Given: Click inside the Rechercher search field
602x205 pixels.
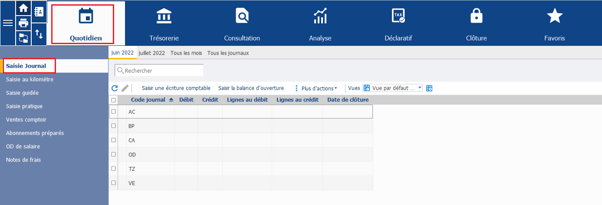Looking at the screenshot, I should point(159,70).
